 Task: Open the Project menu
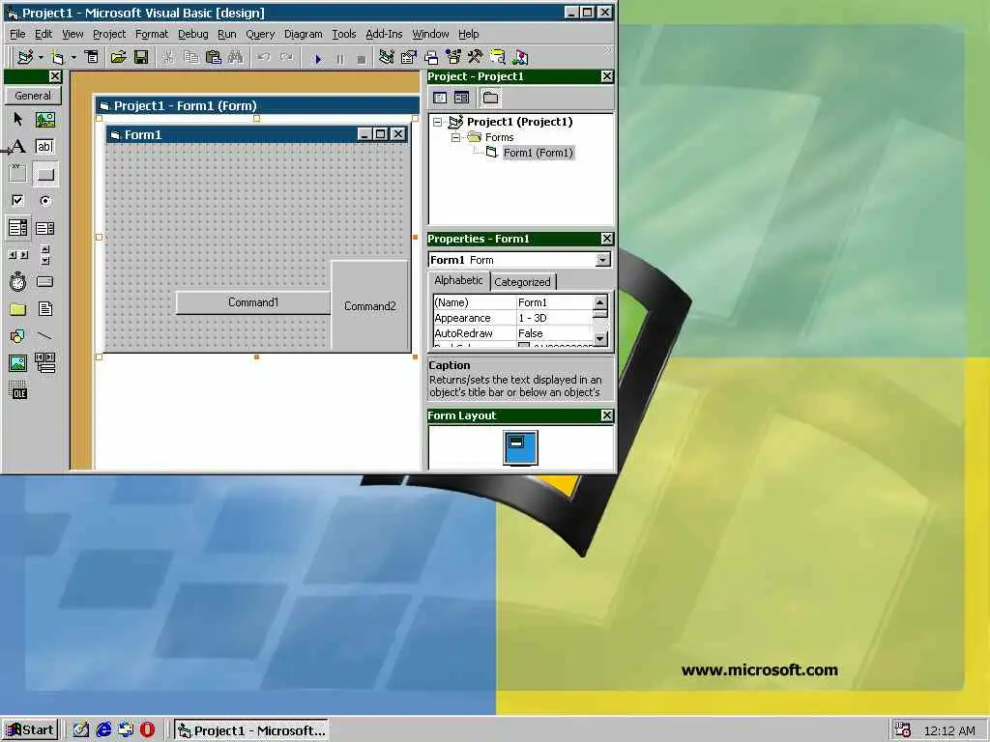click(x=109, y=34)
